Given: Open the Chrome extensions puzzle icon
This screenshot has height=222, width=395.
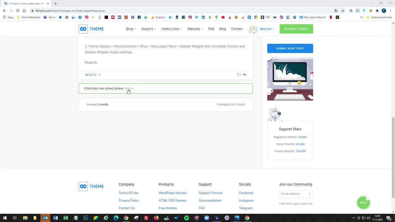Looking at the screenshot, I should tap(377, 11).
